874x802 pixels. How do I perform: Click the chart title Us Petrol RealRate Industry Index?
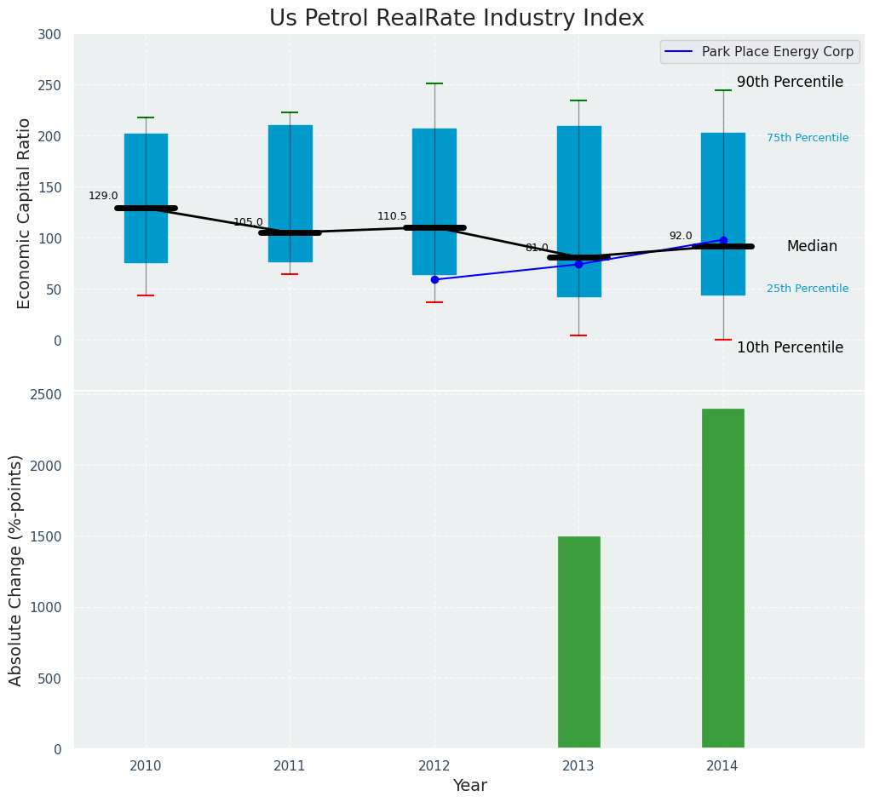click(x=457, y=19)
